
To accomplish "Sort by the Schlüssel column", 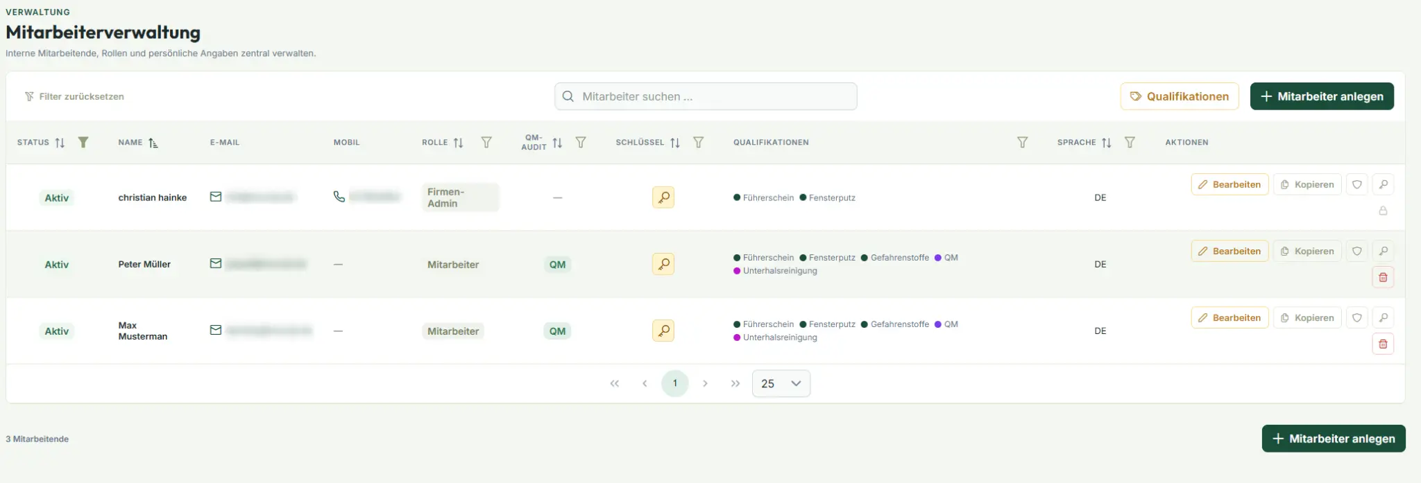I will click(675, 143).
